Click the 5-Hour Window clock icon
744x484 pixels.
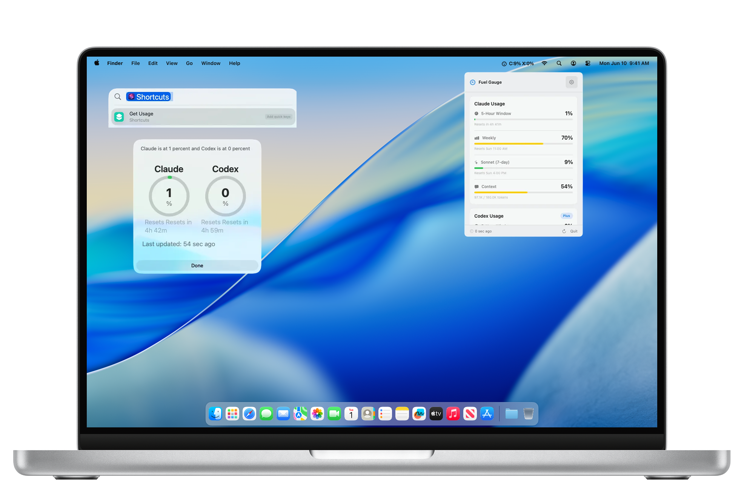476,113
